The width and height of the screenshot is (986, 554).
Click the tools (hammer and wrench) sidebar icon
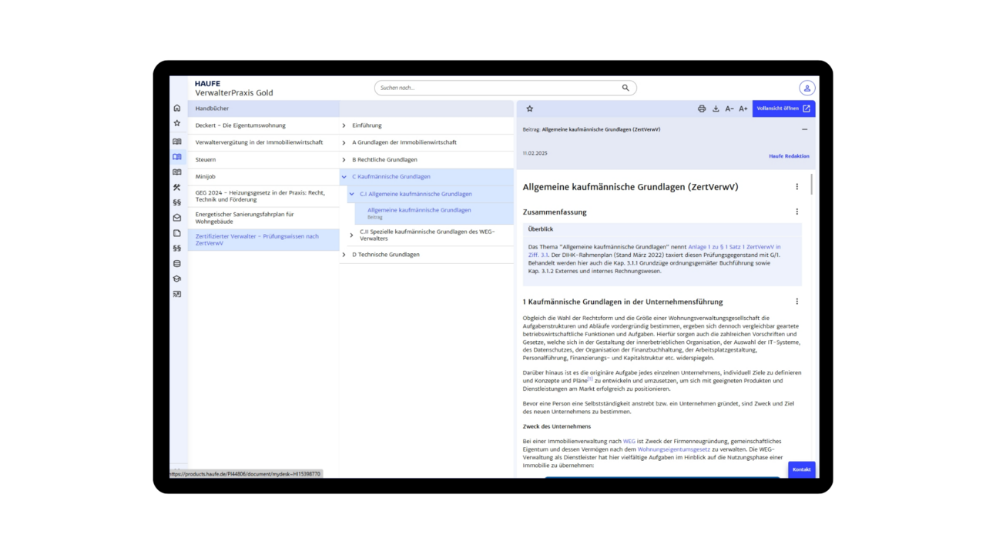[x=177, y=188]
